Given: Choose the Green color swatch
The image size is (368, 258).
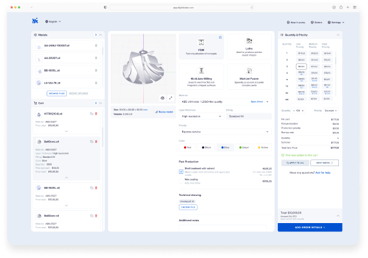Looking at the screenshot, I should coord(244,147).
